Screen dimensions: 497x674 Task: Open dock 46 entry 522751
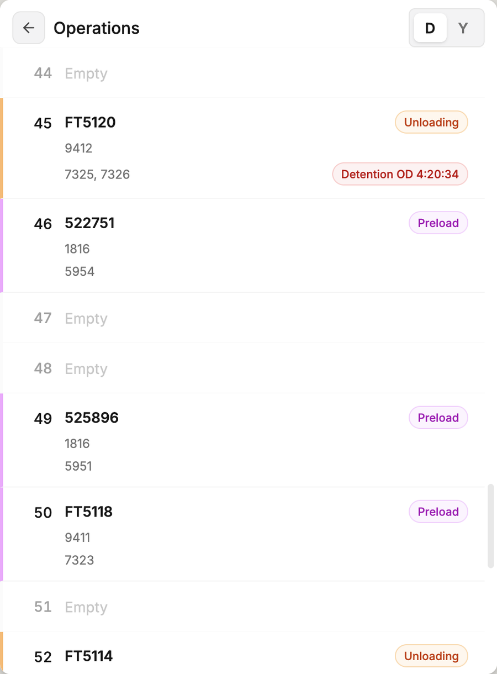[x=243, y=245]
